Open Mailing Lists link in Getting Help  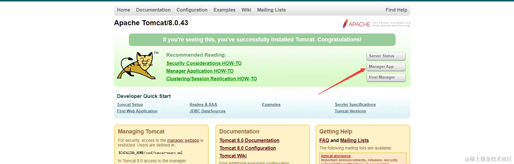[x=354, y=140]
